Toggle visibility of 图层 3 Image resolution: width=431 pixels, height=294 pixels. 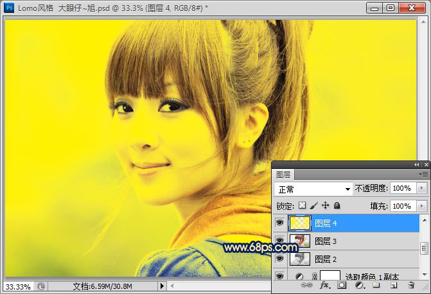click(x=279, y=241)
